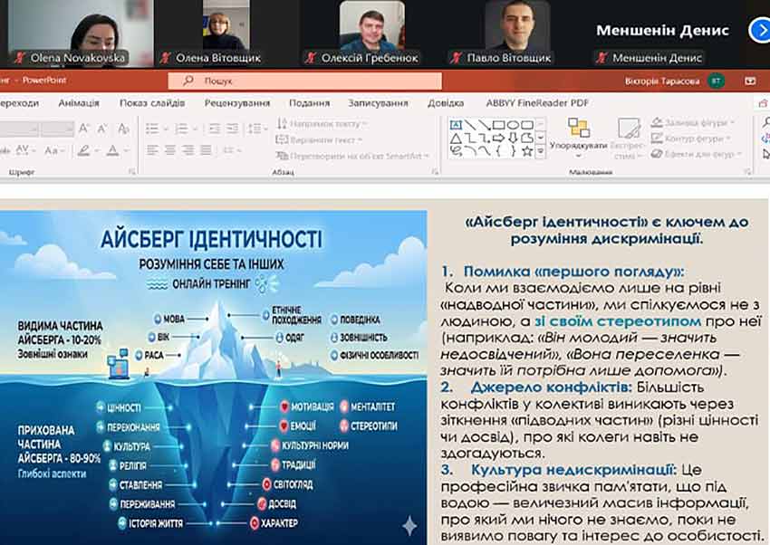770x545 pixels.
Task: Click the Упорядкувати button
Action: [x=578, y=136]
